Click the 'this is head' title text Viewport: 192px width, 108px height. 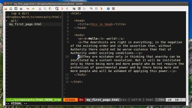coord(101,24)
